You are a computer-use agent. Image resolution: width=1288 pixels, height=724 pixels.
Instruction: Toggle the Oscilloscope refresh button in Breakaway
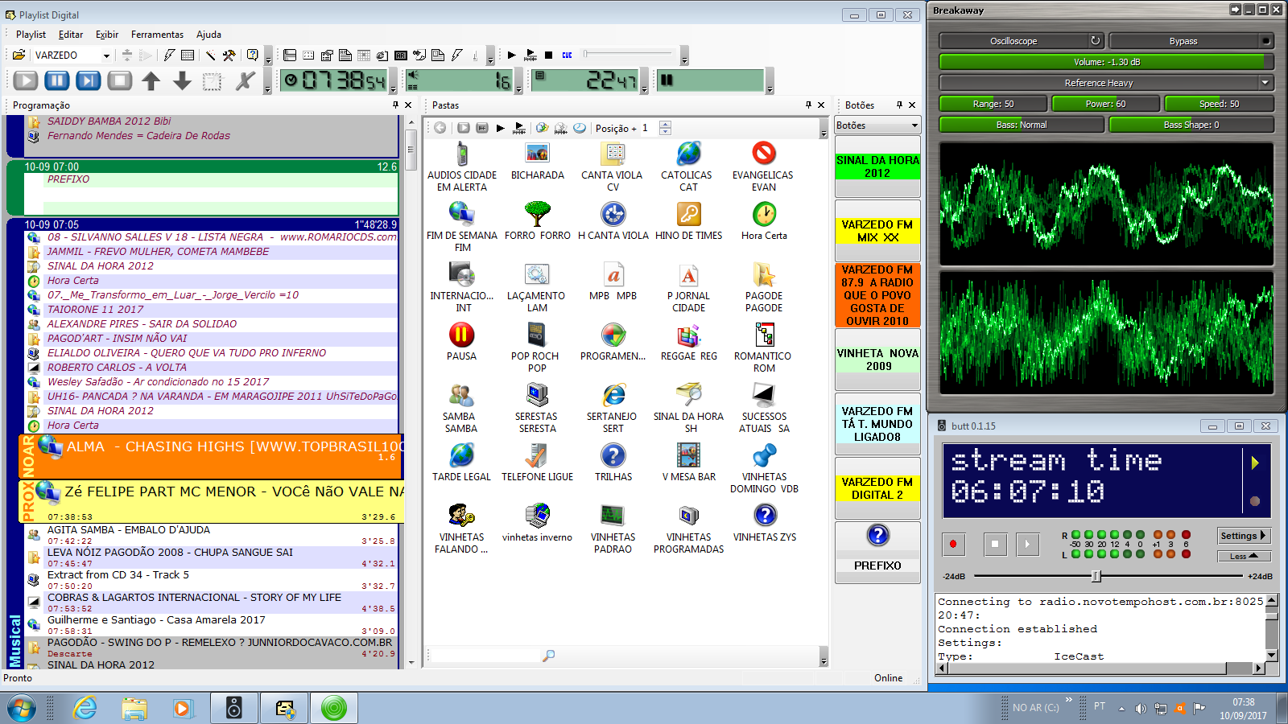point(1096,41)
